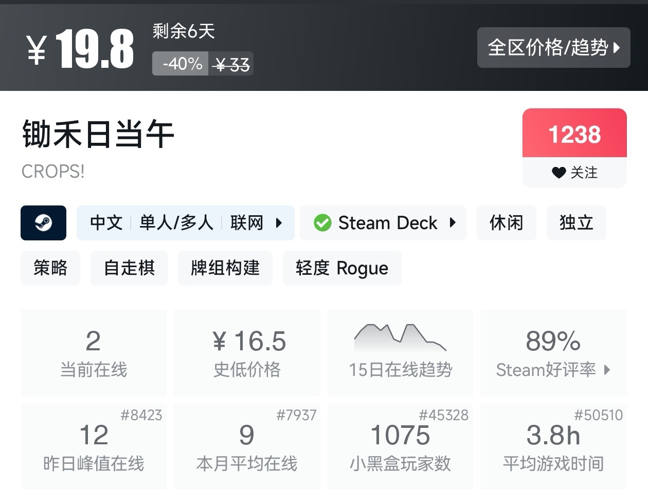Click the 史低价格 lowest price stat

[x=247, y=353]
